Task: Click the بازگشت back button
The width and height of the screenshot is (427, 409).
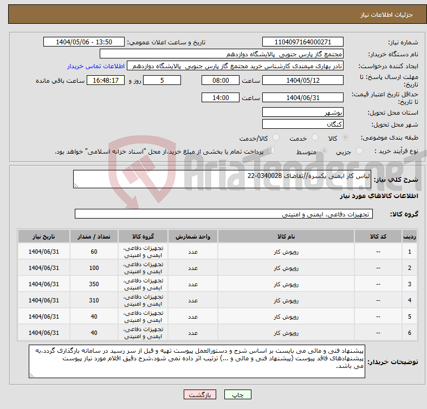Action: pos(200,394)
